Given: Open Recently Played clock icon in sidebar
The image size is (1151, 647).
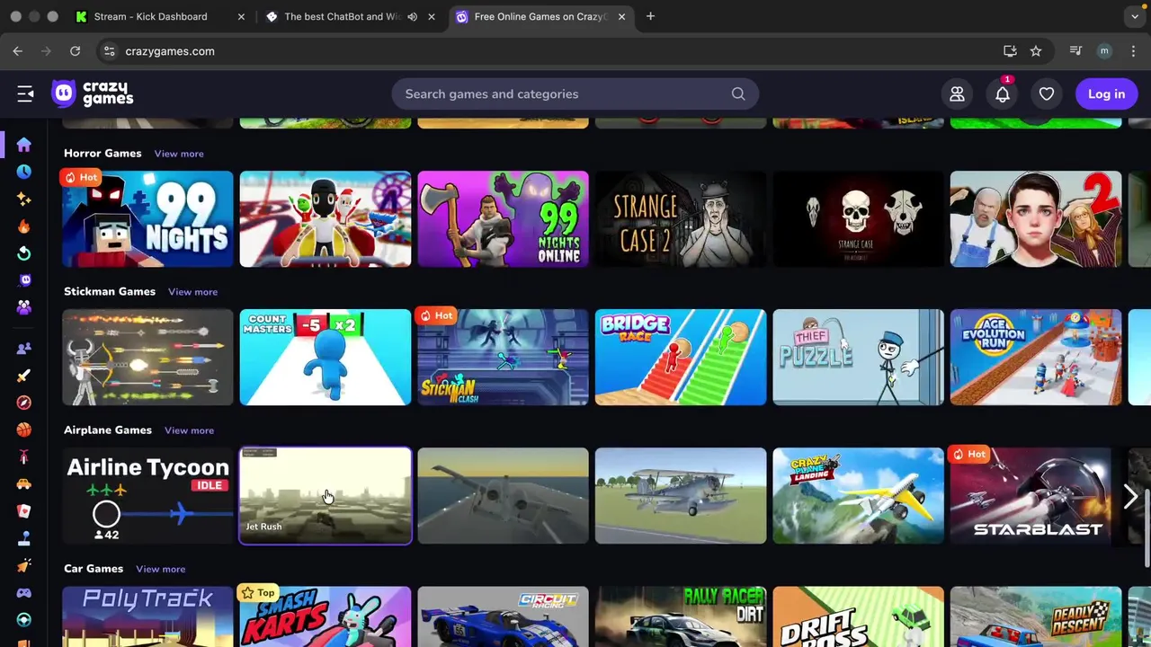Looking at the screenshot, I should pos(24,172).
